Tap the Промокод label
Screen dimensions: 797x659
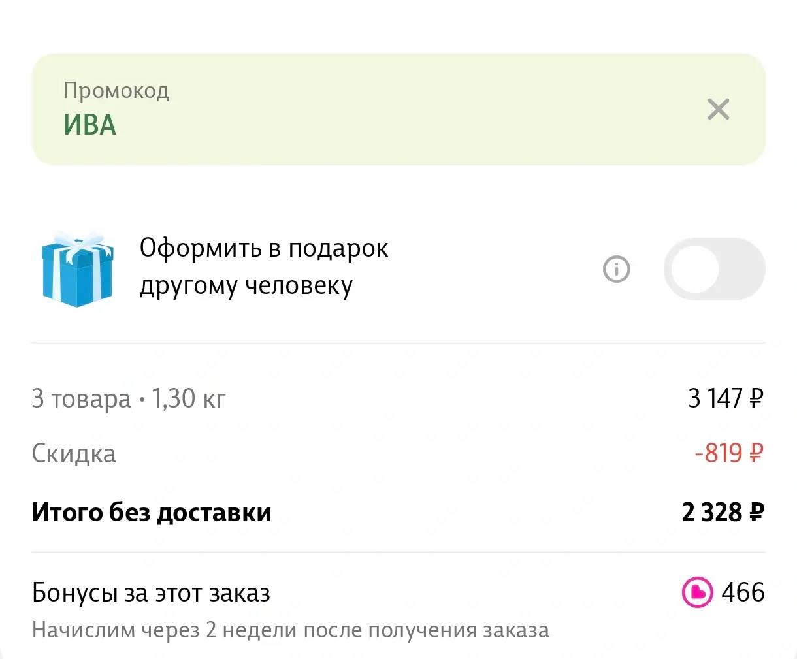[116, 90]
